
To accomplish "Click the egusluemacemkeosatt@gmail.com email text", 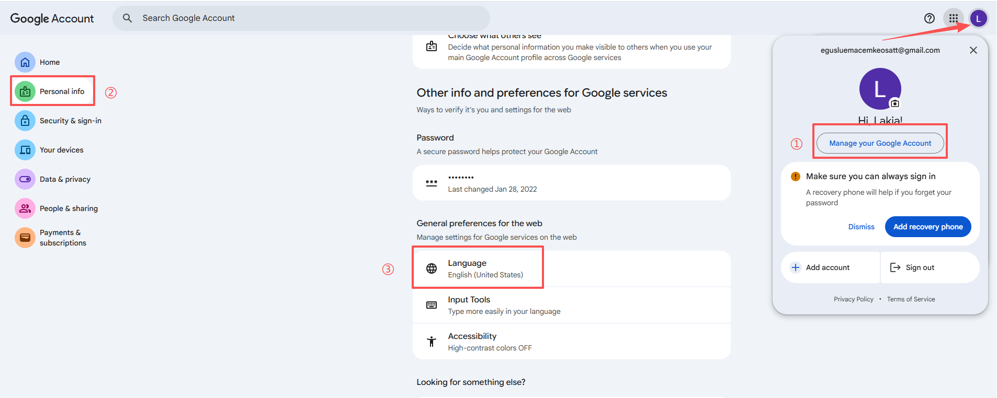I will pos(880,50).
